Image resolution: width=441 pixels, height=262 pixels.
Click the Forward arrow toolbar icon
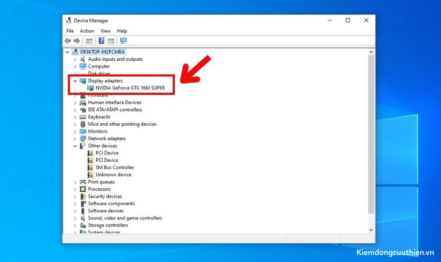point(77,41)
